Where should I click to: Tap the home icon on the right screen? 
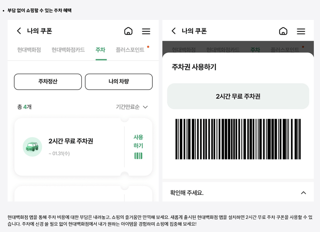[x=283, y=31]
